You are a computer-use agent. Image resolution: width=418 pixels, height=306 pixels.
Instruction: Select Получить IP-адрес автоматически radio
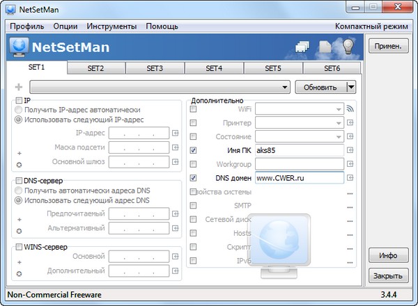tap(18, 110)
